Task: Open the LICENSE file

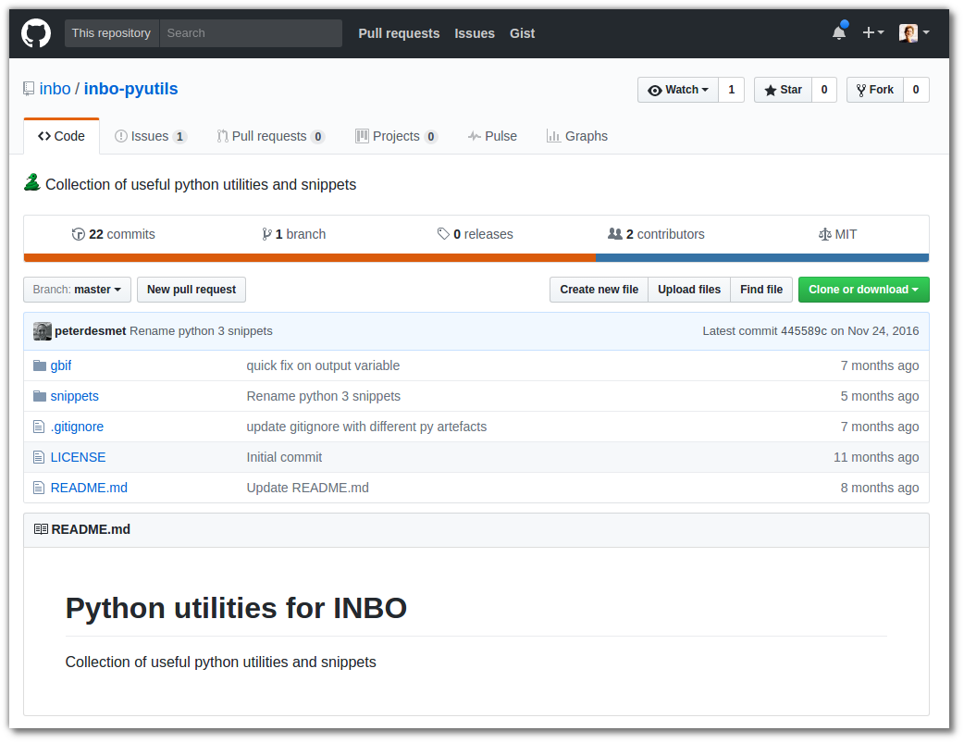Action: (x=78, y=458)
